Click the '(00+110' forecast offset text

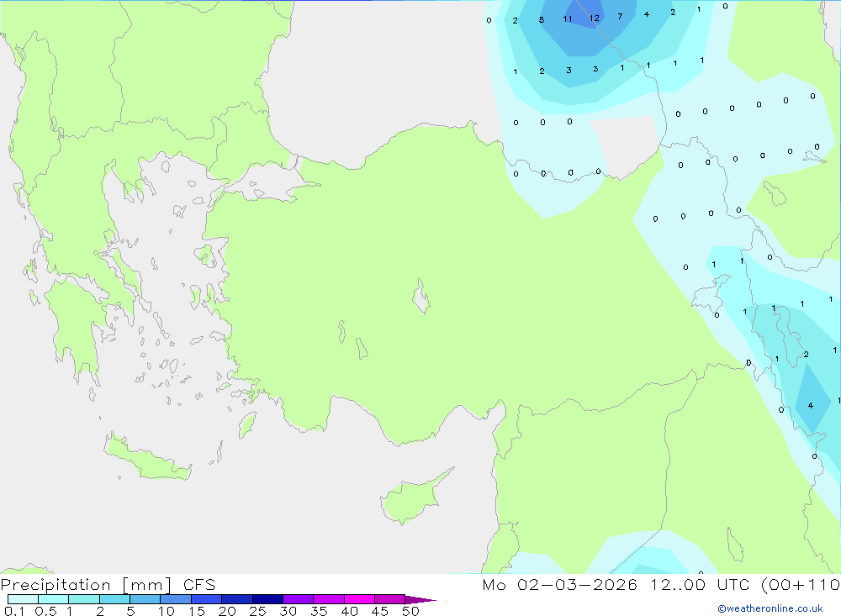(x=801, y=584)
